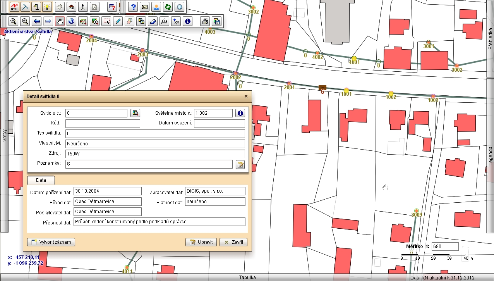Open the XY coordinates tool

(x=176, y=21)
